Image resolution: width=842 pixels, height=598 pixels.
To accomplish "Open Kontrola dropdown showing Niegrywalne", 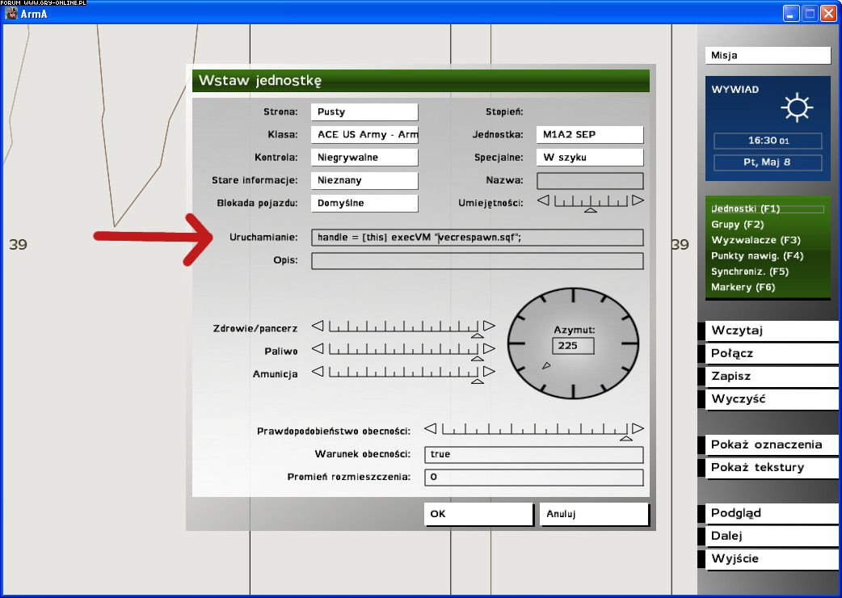I will pos(364,157).
